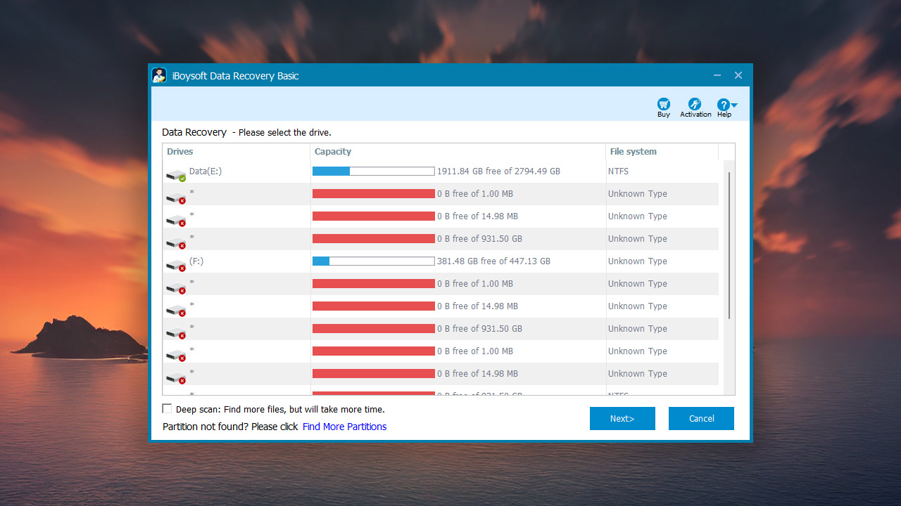The height and width of the screenshot is (506, 901).
Task: Enable the Deep scan checkbox
Action: [167, 408]
